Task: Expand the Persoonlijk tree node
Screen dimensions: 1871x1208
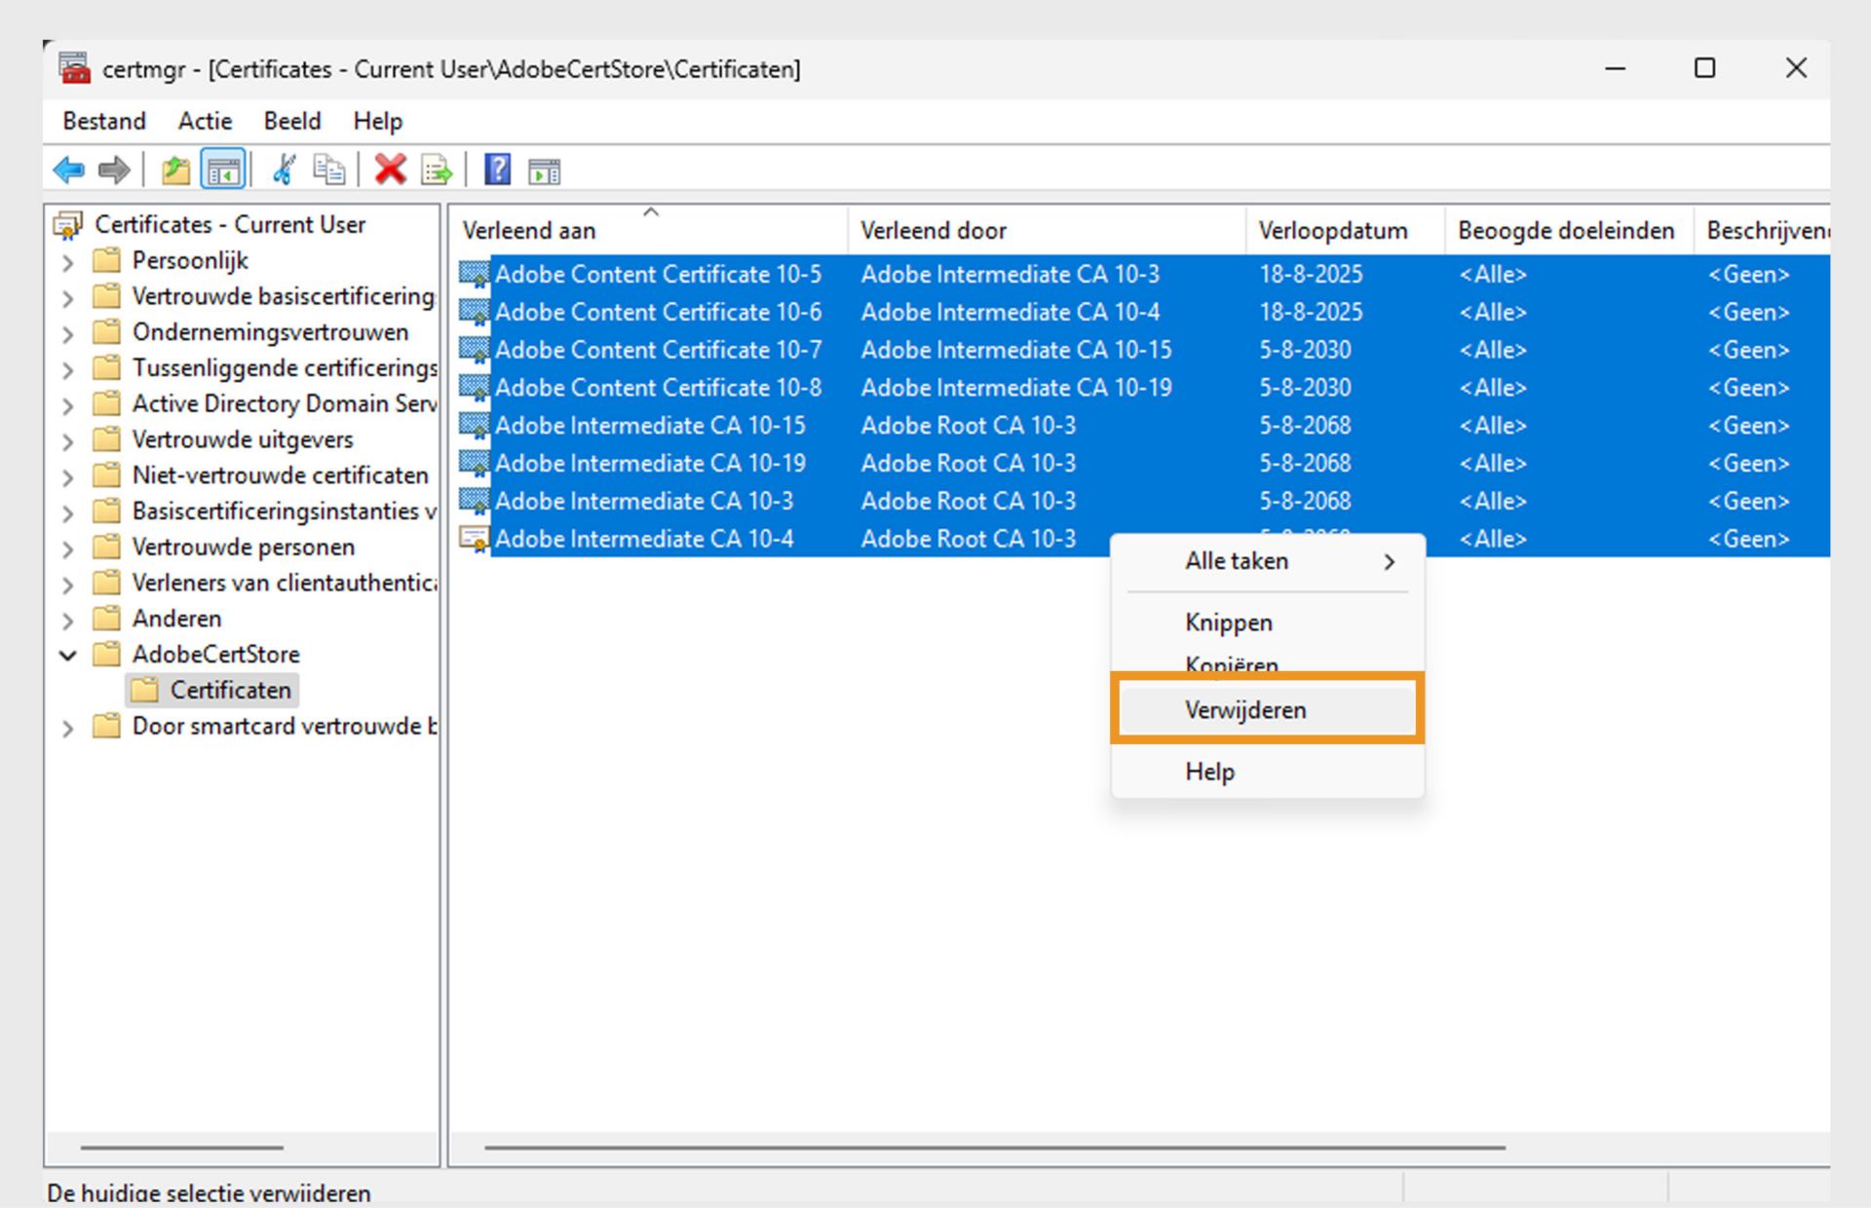Action: [67, 262]
